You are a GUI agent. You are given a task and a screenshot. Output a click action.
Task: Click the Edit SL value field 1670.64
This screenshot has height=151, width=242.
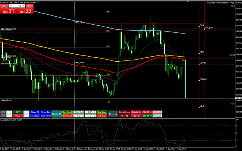(x=157, y=112)
